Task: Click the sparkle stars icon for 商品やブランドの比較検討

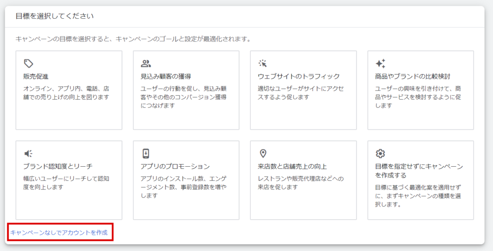Action: point(380,64)
